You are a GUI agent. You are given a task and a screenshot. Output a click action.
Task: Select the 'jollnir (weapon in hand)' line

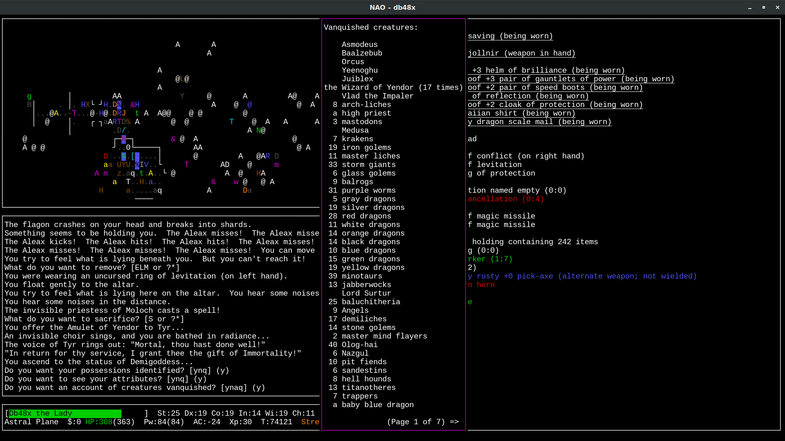[x=521, y=53]
